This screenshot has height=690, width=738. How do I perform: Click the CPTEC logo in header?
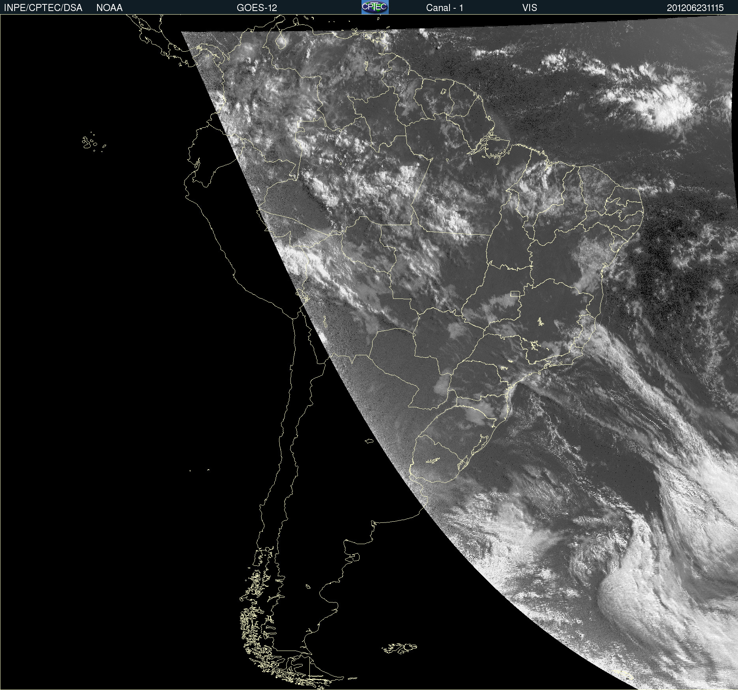coord(375,7)
